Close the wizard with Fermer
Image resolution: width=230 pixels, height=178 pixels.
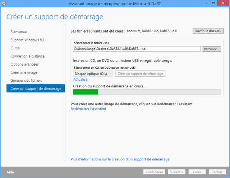(217, 172)
